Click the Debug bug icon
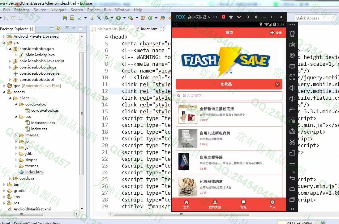Screen dimensions: 339x224 tap(106, 18)
